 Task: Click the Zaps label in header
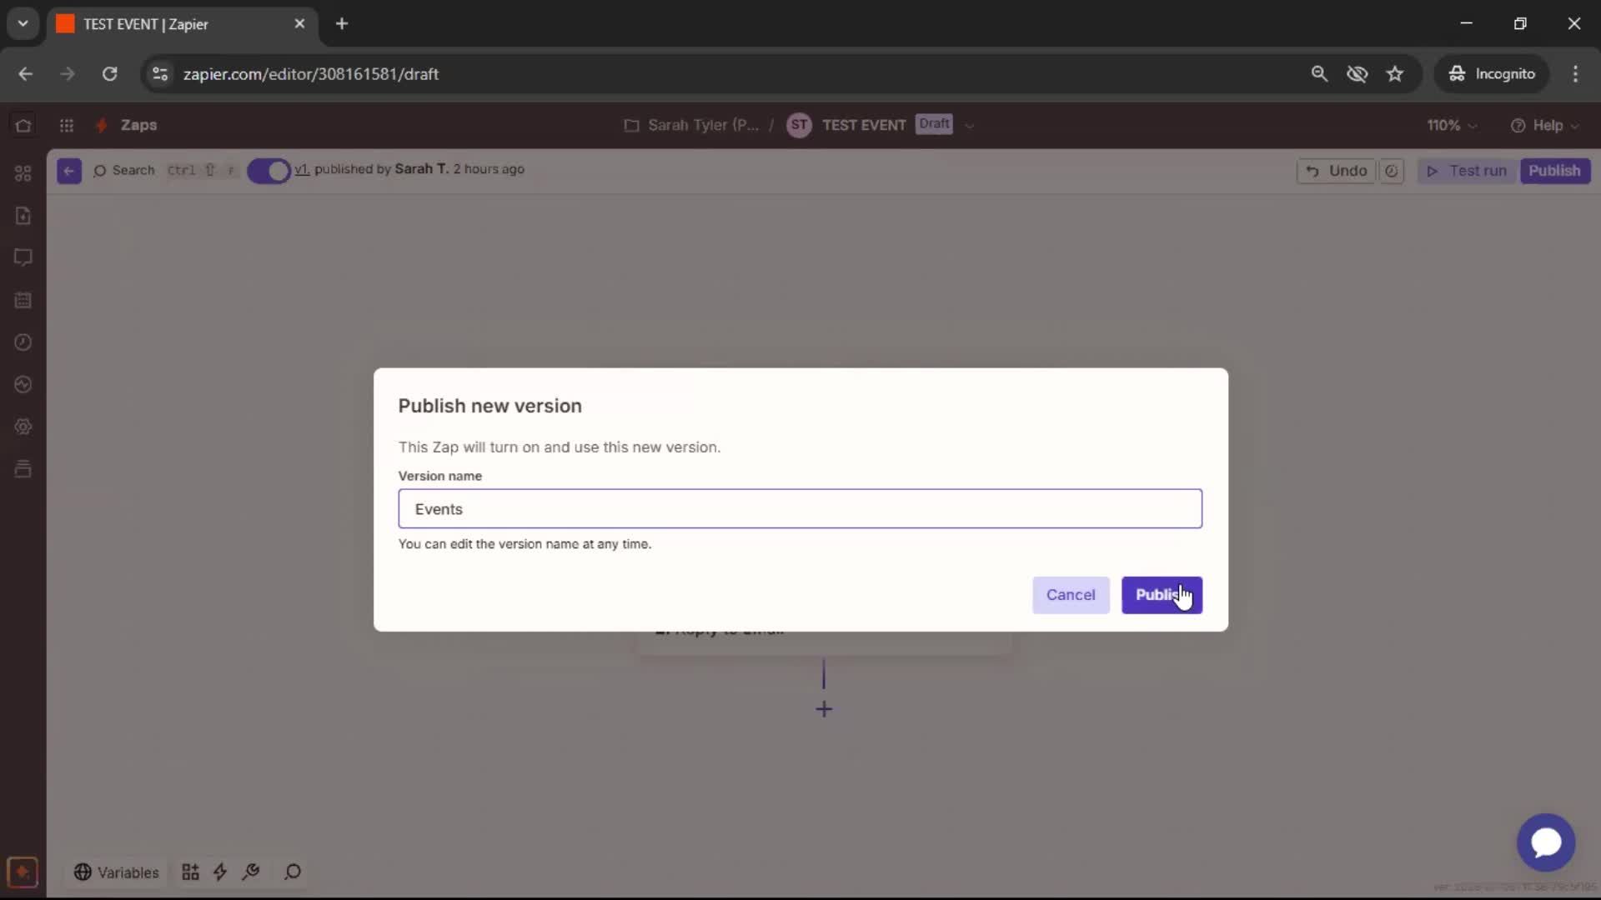coord(138,125)
